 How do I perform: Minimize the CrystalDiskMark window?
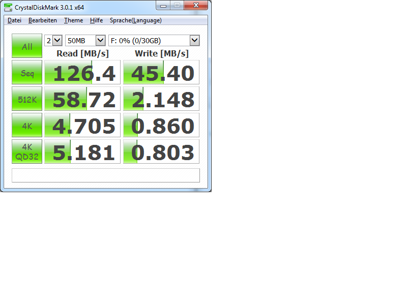[x=163, y=6]
